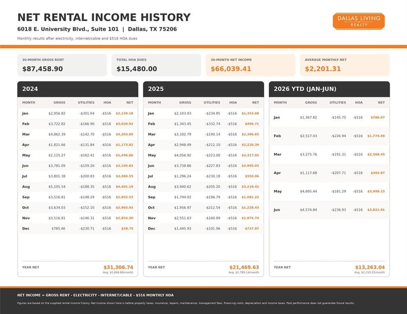The image size is (407, 314).
Task: Click the 2024 "Avg. $2,608.89/month" note
Action: pyautogui.click(x=118, y=272)
